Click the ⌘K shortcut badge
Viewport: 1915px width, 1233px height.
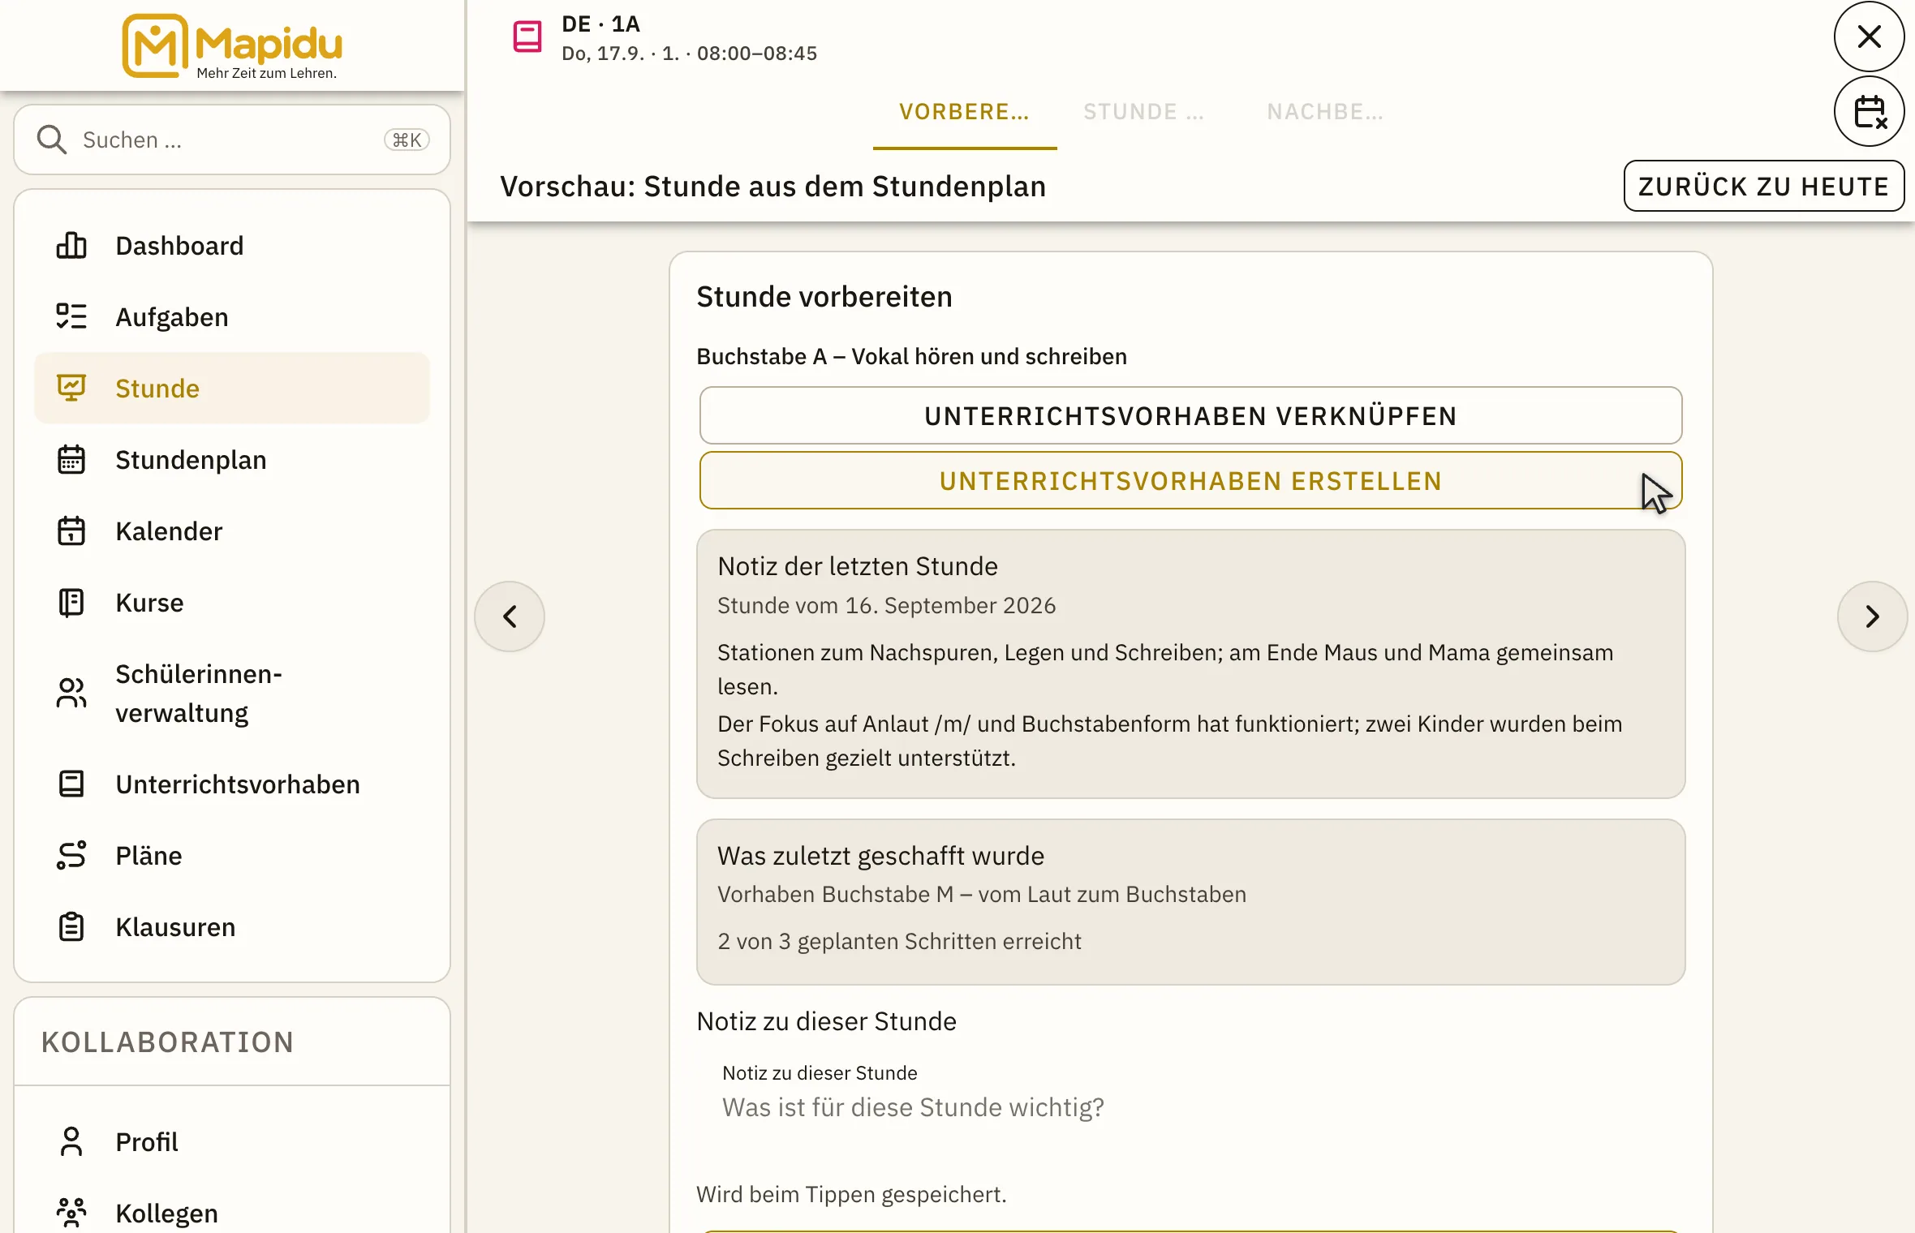coord(407,140)
